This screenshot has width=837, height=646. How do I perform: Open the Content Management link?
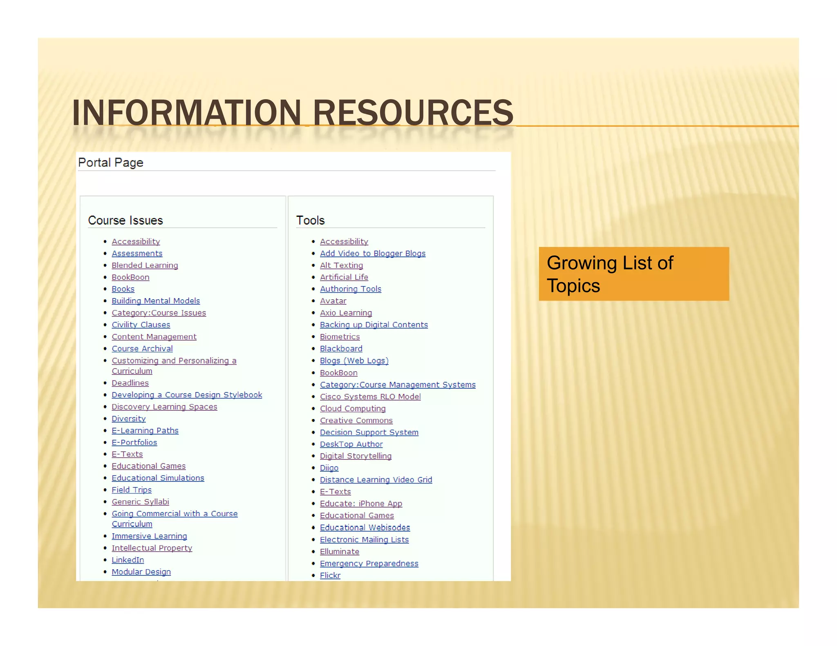tap(154, 337)
